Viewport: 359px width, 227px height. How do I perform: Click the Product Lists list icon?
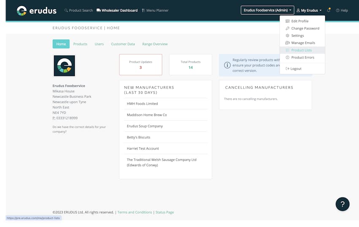click(287, 50)
